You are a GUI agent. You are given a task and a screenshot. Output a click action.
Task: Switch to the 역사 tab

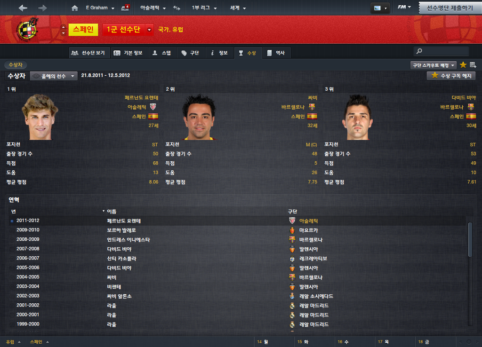(276, 53)
